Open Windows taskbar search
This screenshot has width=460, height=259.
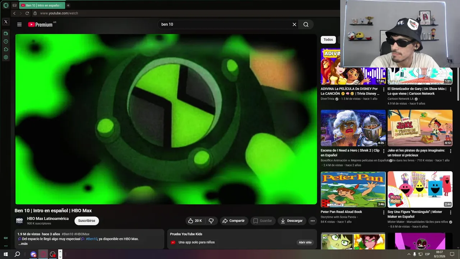17,254
